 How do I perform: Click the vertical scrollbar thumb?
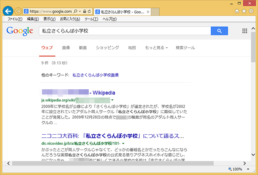point(253,47)
